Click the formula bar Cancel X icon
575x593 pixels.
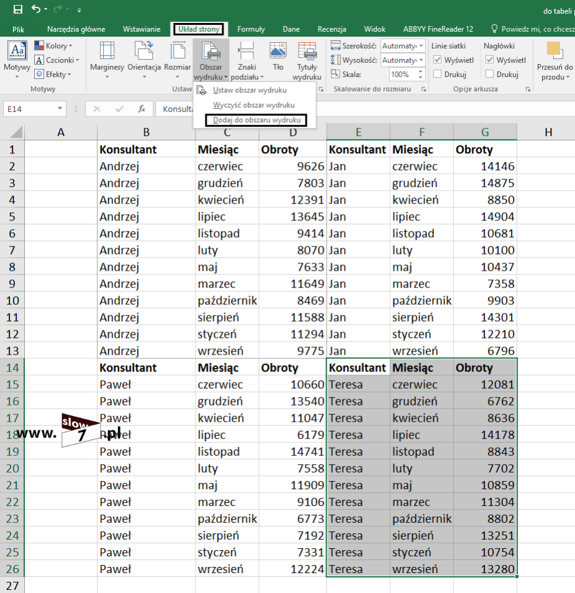97,109
